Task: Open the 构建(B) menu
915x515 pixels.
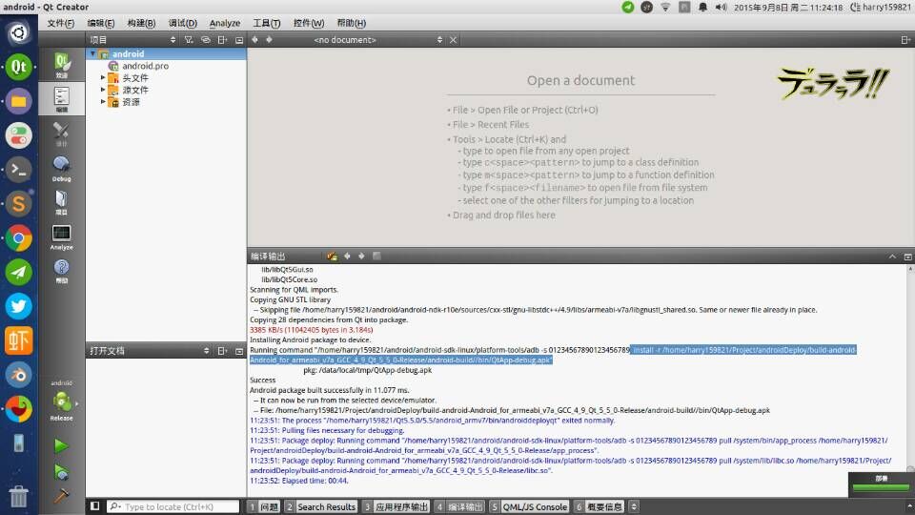Action: (141, 23)
